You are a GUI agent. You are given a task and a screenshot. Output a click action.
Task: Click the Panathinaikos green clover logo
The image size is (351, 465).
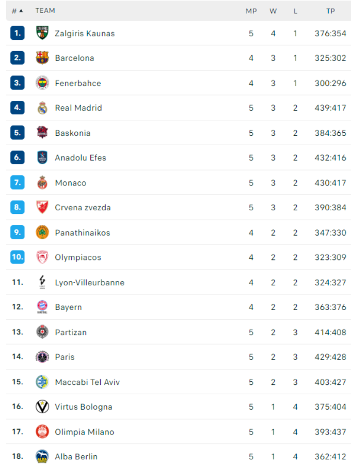pyautogui.click(x=42, y=233)
